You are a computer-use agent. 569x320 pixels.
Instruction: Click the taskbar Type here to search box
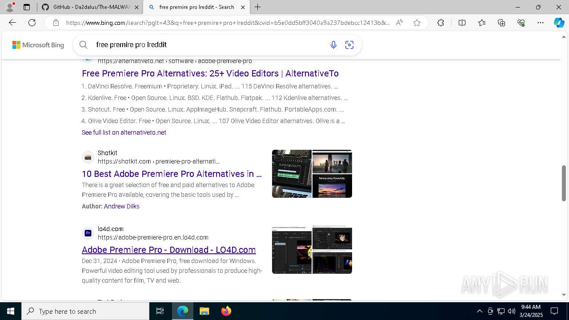point(85,311)
